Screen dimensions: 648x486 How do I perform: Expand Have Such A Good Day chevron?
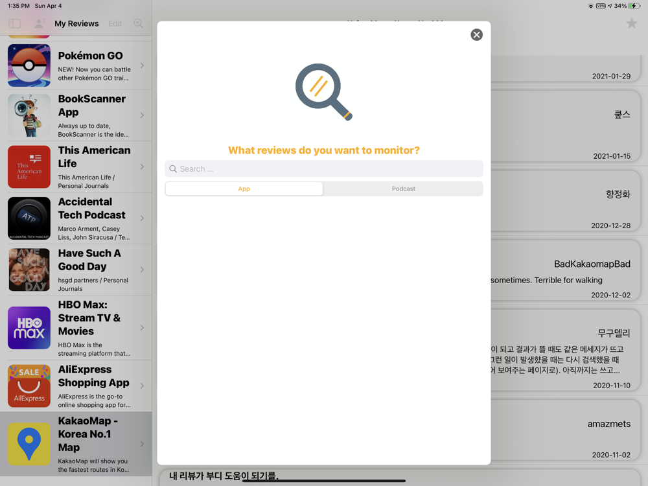pyautogui.click(x=142, y=270)
